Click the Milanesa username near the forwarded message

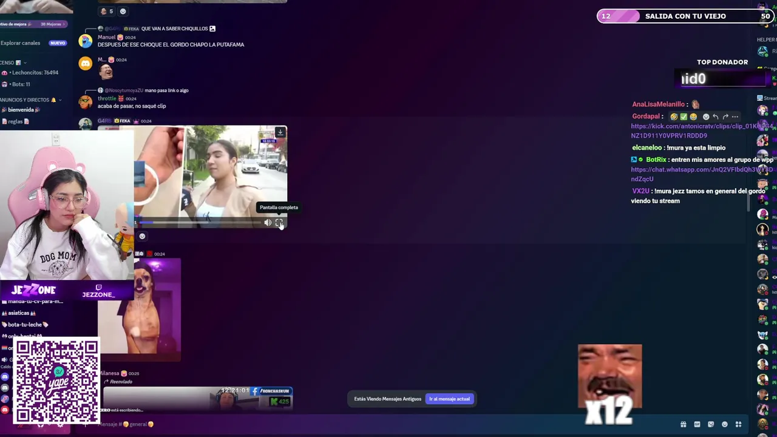[110, 373]
